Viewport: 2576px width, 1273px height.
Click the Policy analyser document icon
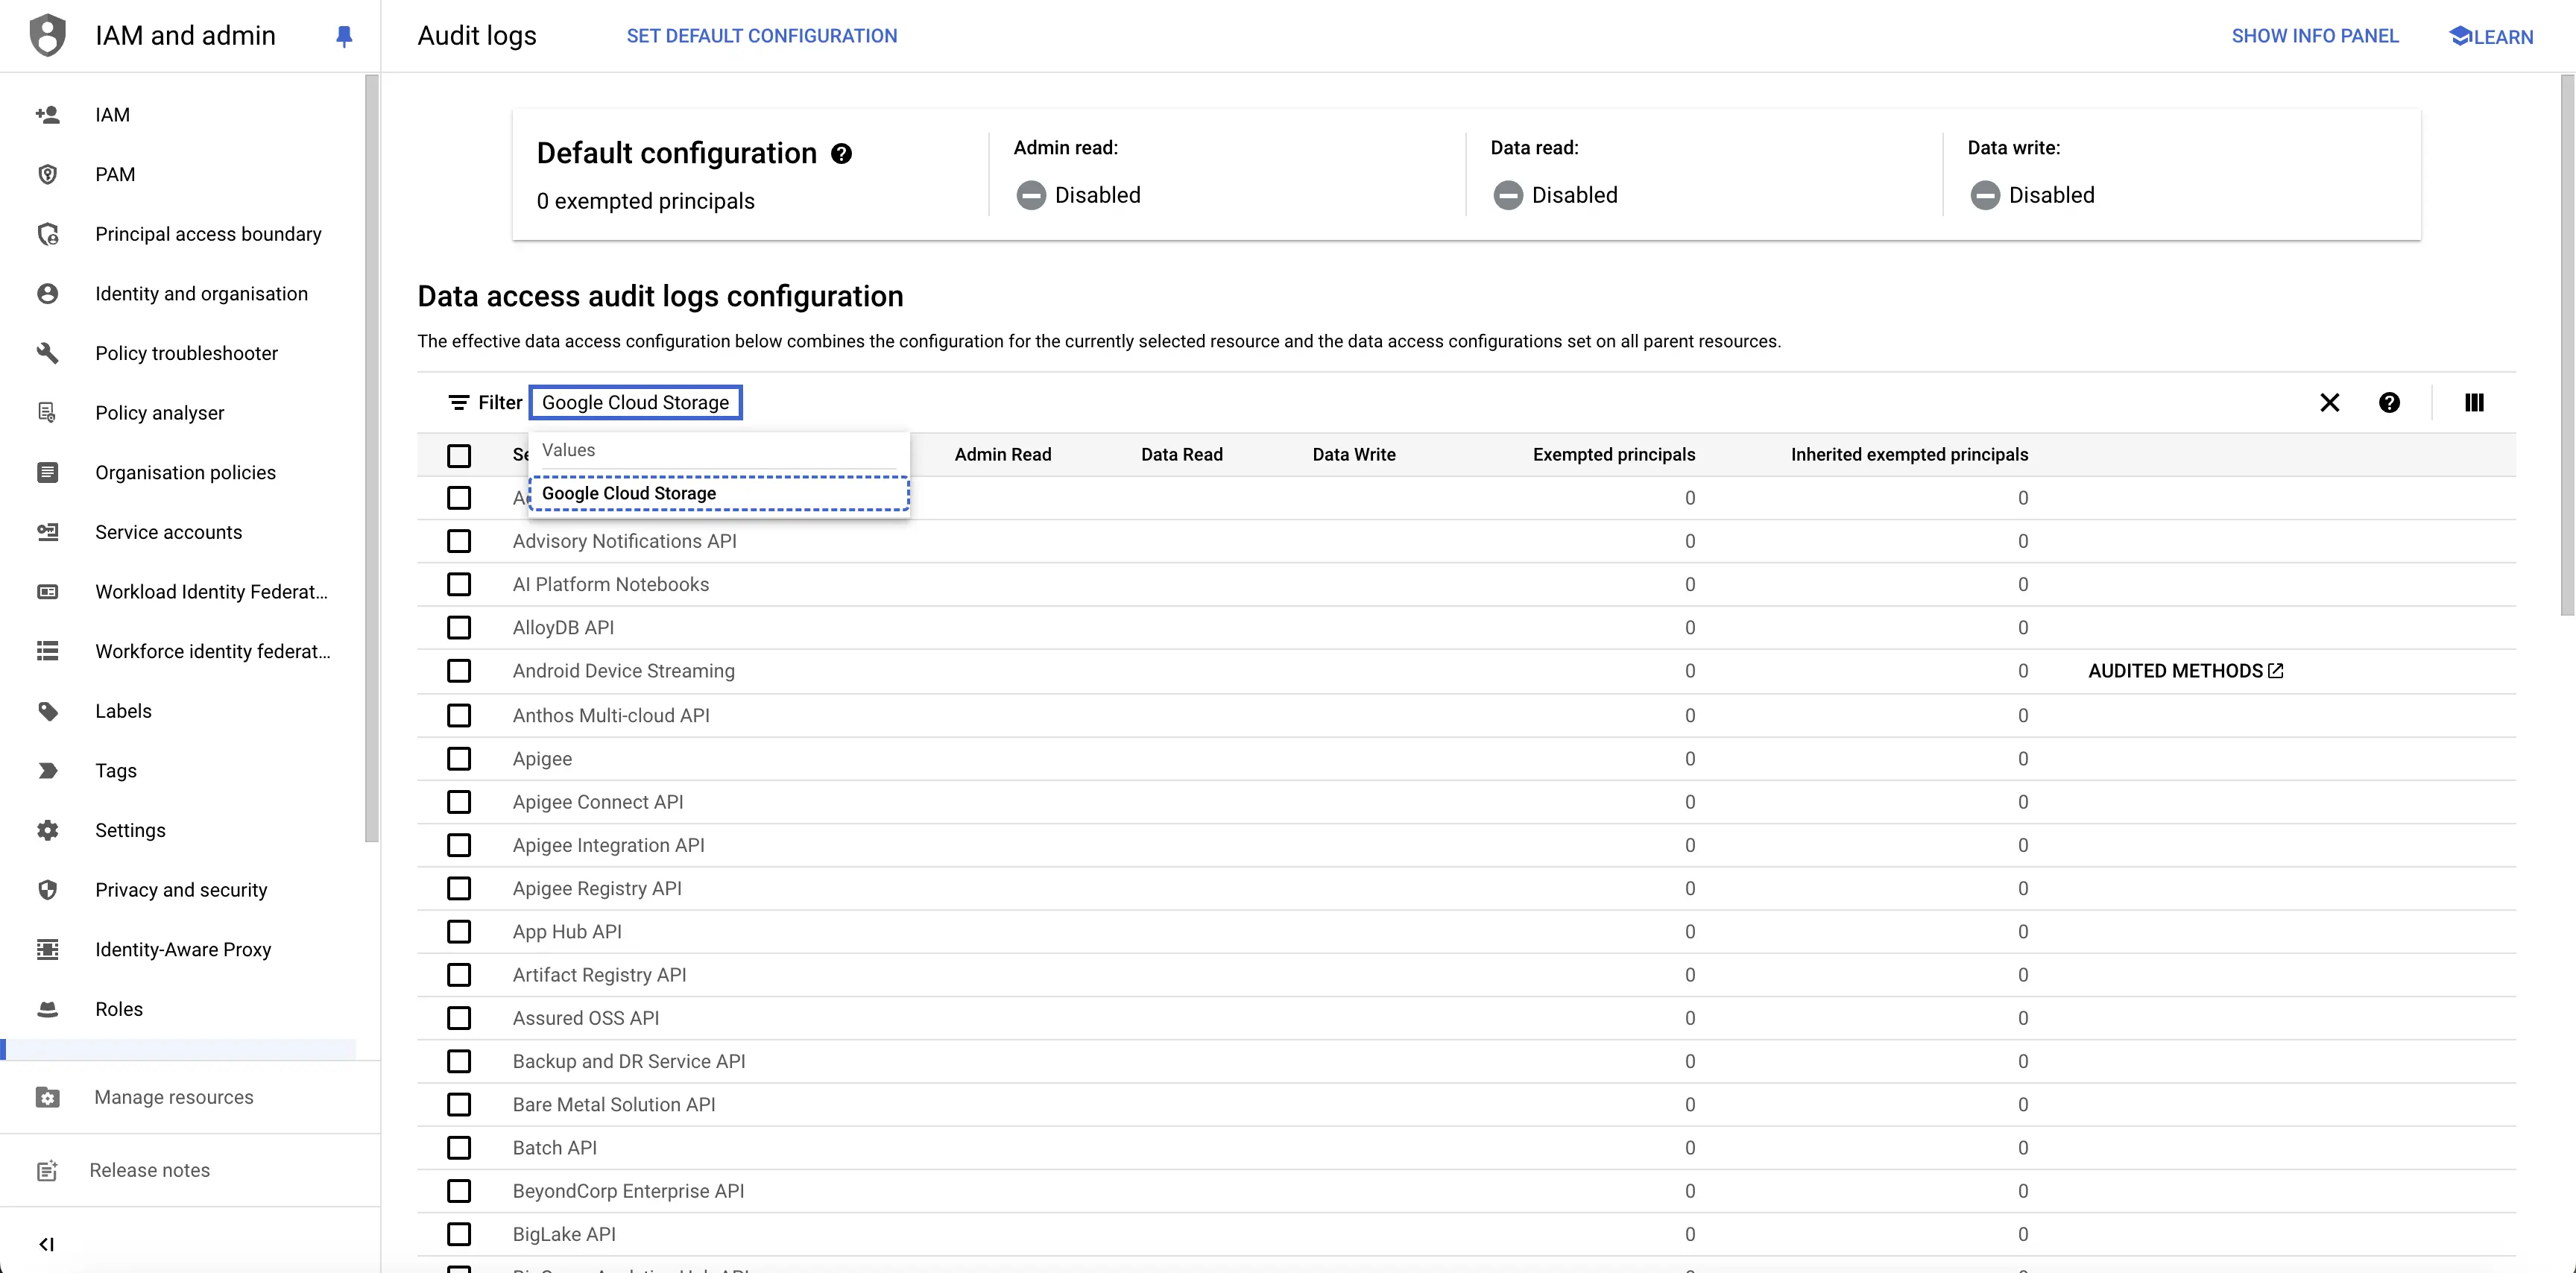(x=47, y=412)
